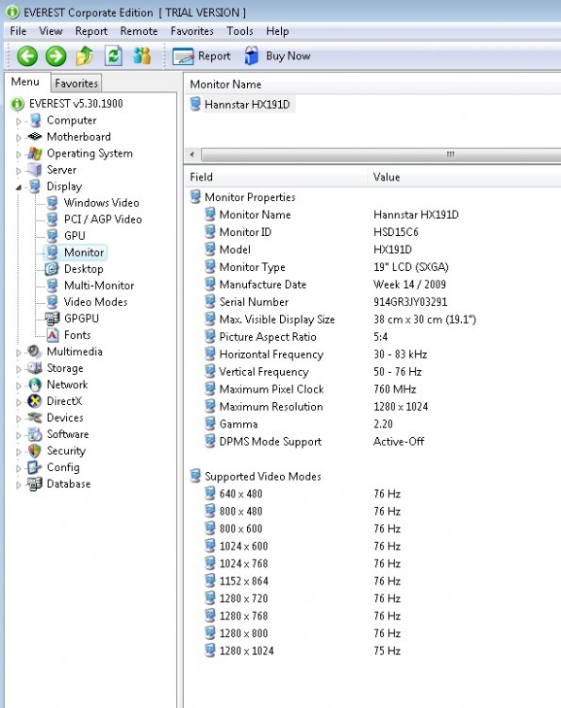The image size is (561, 708).
Task: Click the Software icon in the tree
Action: pos(35,434)
